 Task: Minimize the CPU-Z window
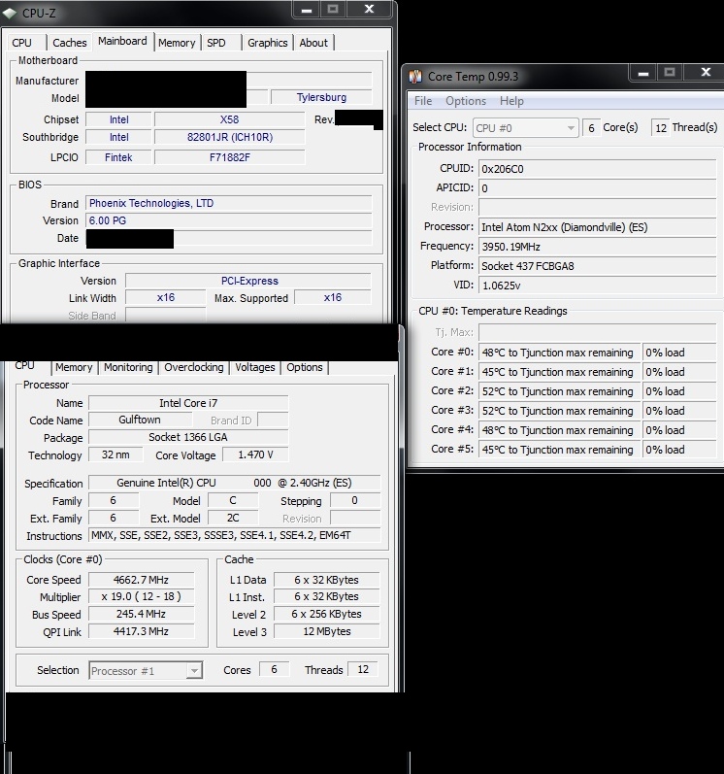point(307,10)
